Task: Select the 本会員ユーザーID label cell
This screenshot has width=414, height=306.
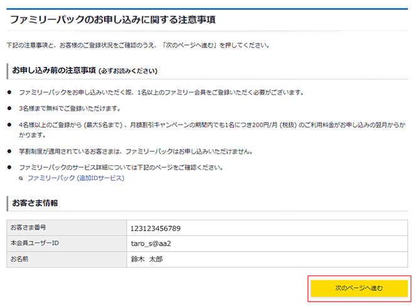Action: click(x=34, y=243)
